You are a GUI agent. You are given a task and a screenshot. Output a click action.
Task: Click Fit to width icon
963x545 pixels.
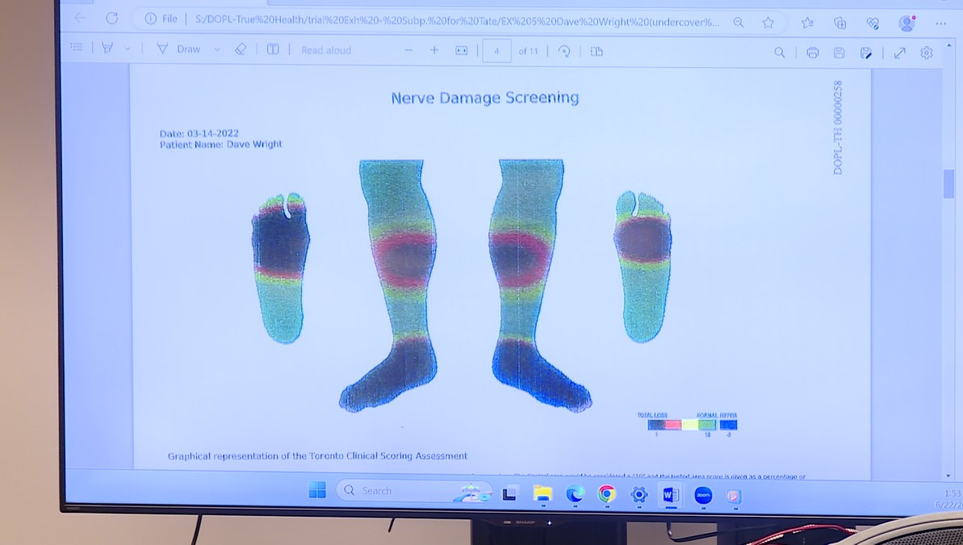pyautogui.click(x=461, y=51)
